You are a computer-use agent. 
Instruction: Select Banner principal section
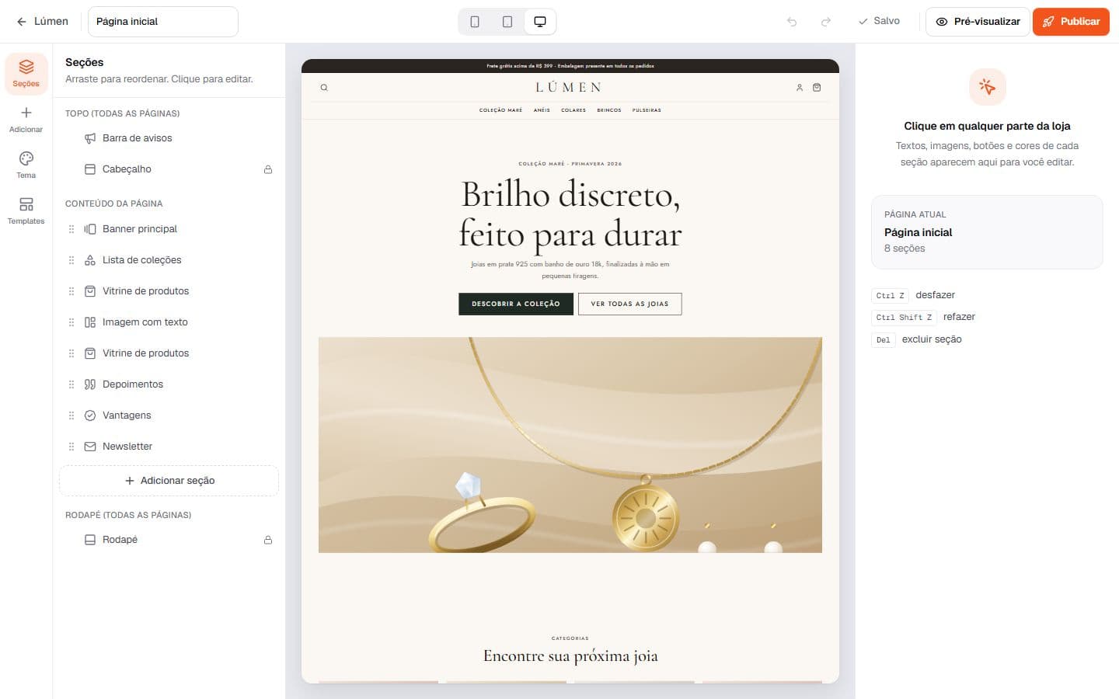pyautogui.click(x=169, y=229)
